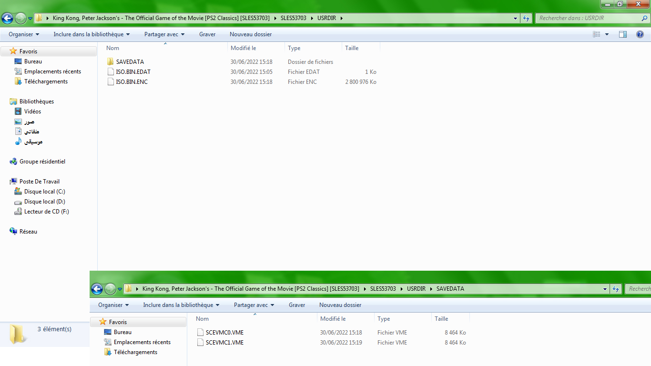
Task: Open Lecteur de CD (F:) drive
Action: (x=46, y=212)
